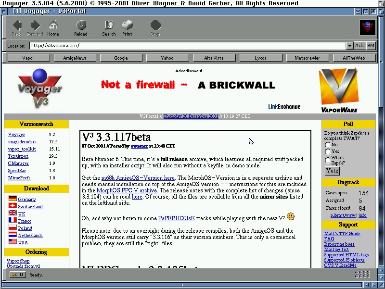The width and height of the screenshot is (385, 289).
Task: Print the page using Print icon
Action: click(127, 26)
